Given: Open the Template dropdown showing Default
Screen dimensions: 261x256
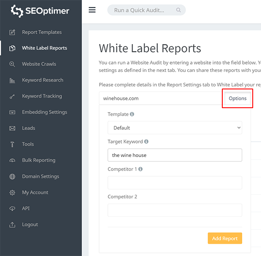Looking at the screenshot, I should tap(175, 128).
